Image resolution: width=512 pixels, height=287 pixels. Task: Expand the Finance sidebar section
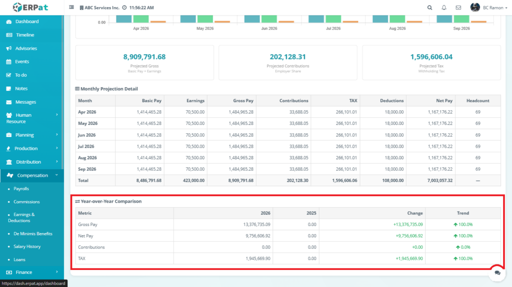pos(31,272)
